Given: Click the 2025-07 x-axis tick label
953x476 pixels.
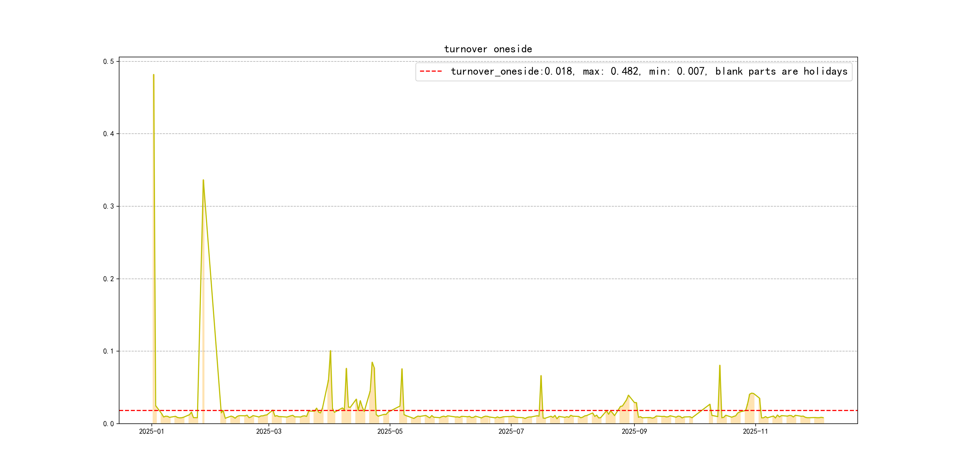Looking at the screenshot, I should [511, 431].
